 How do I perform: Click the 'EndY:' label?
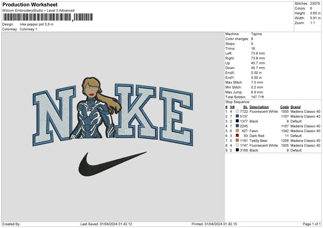point(230,77)
